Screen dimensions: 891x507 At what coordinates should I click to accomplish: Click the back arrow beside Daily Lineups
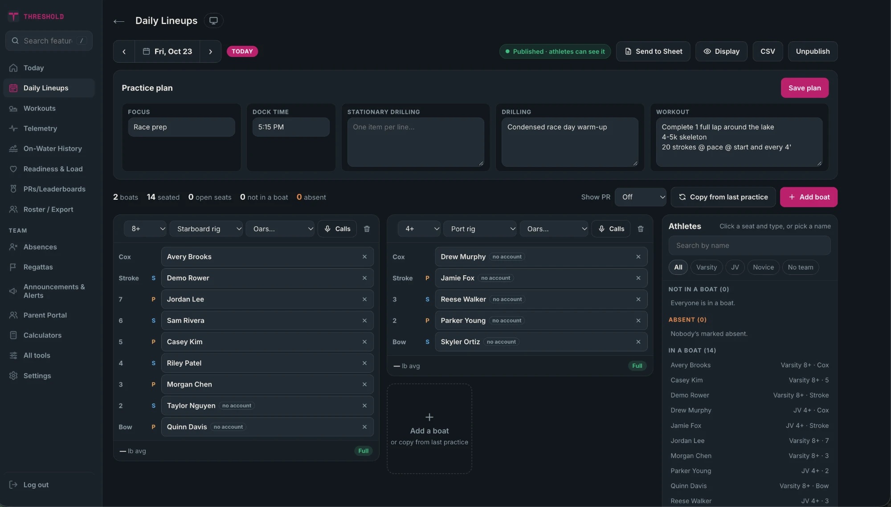(x=119, y=21)
